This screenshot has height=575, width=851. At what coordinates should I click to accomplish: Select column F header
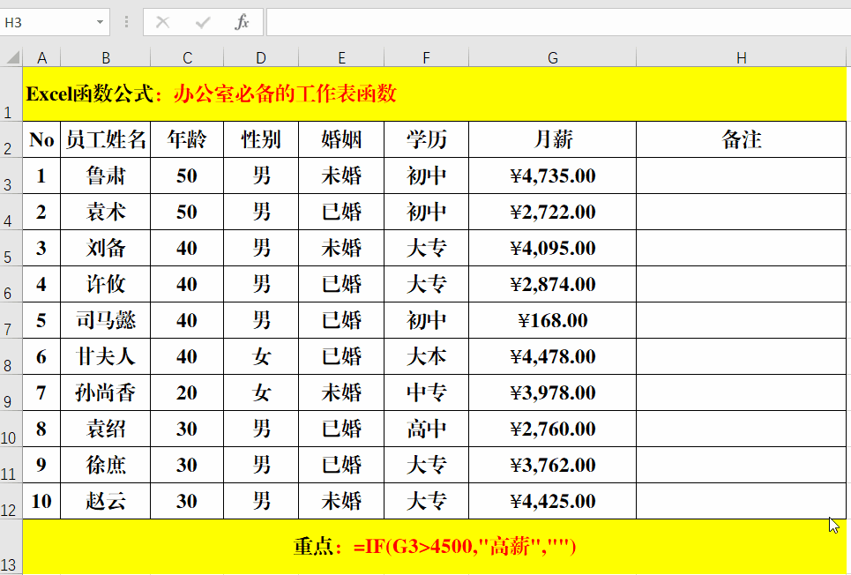[427, 58]
